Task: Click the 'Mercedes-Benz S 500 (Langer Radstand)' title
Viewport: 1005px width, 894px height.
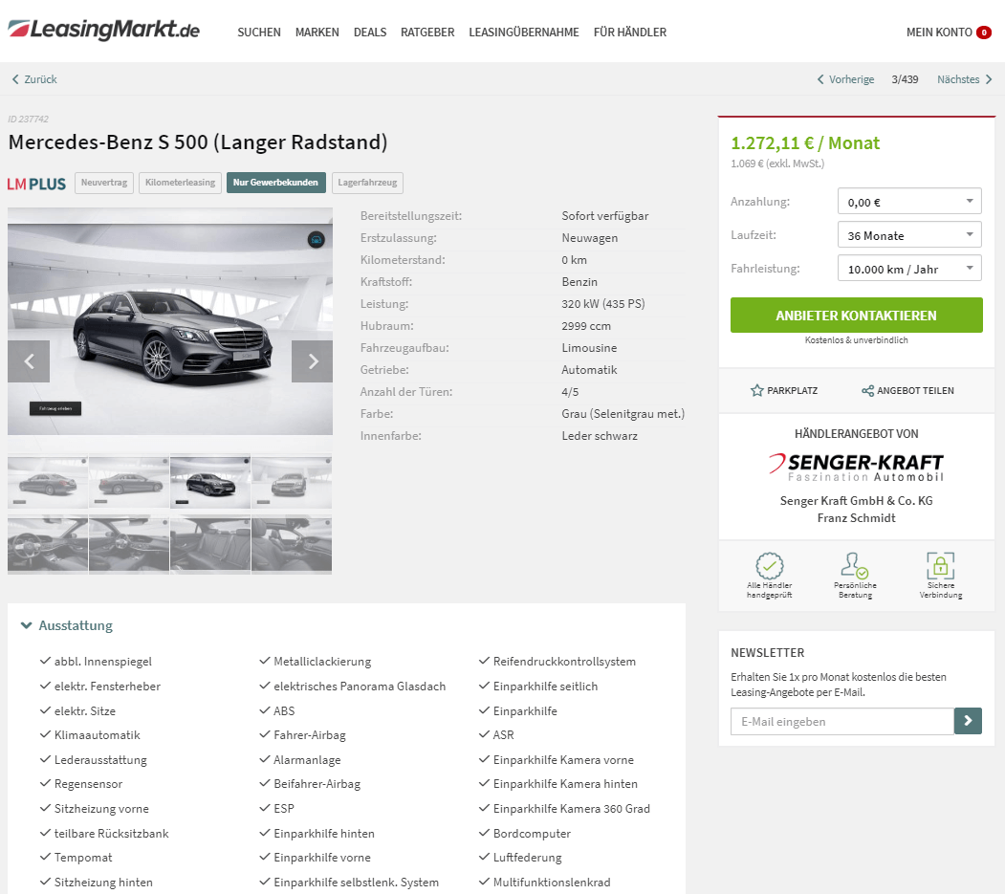Action: click(x=198, y=142)
